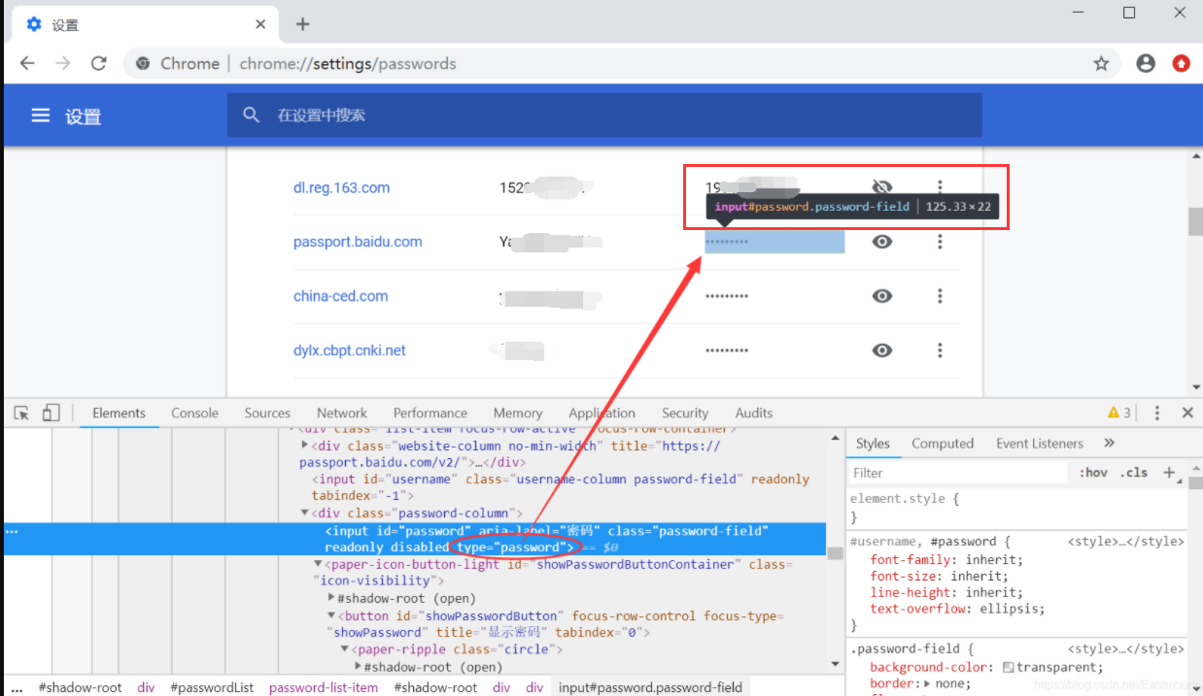Image resolution: width=1203 pixels, height=696 pixels.
Task: Click the settings page vertical scrollbar thumb
Action: tap(1195, 221)
